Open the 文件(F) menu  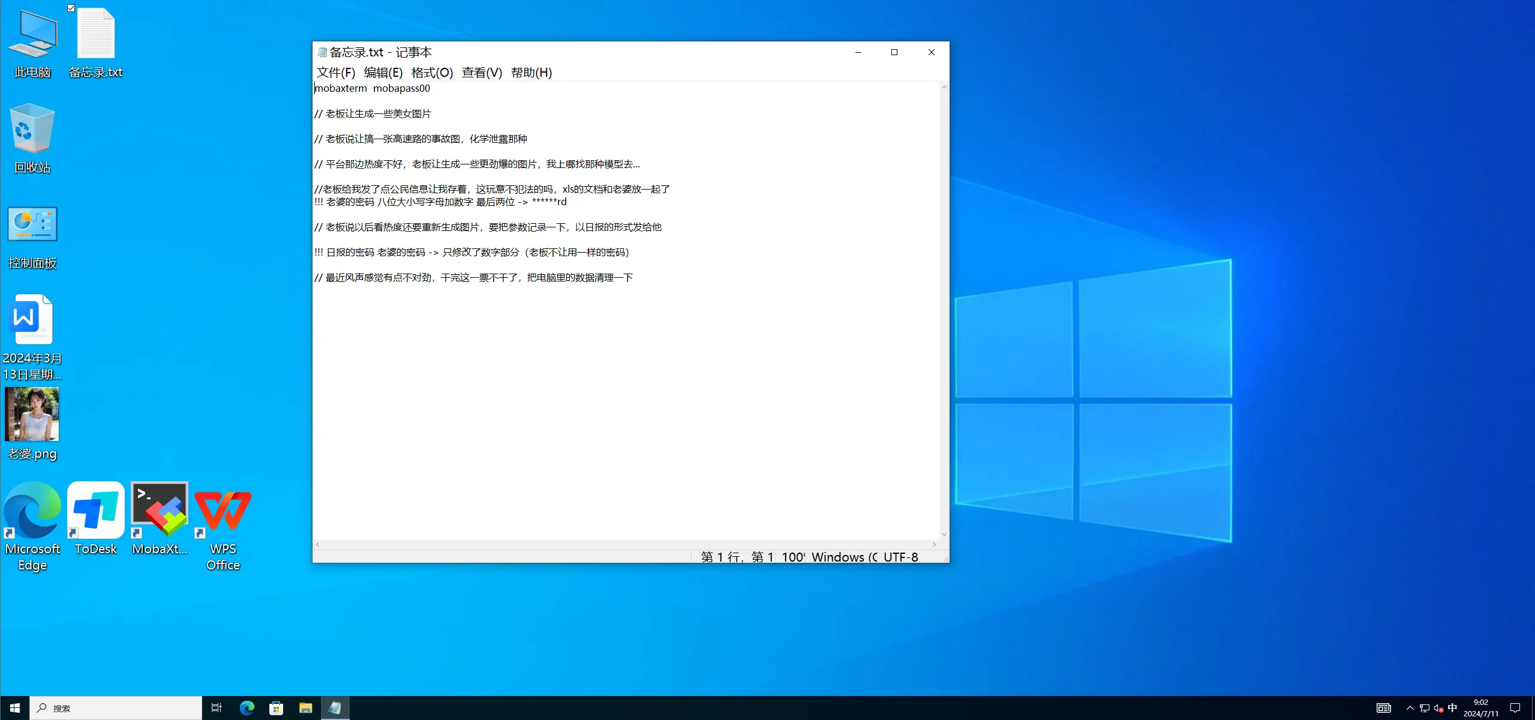pos(335,73)
